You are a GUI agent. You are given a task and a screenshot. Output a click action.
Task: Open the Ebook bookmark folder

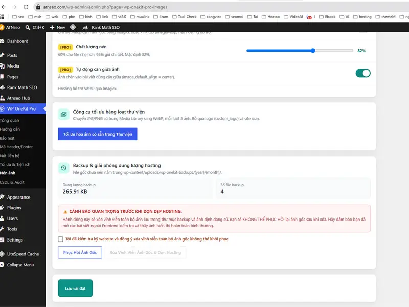coord(327,17)
